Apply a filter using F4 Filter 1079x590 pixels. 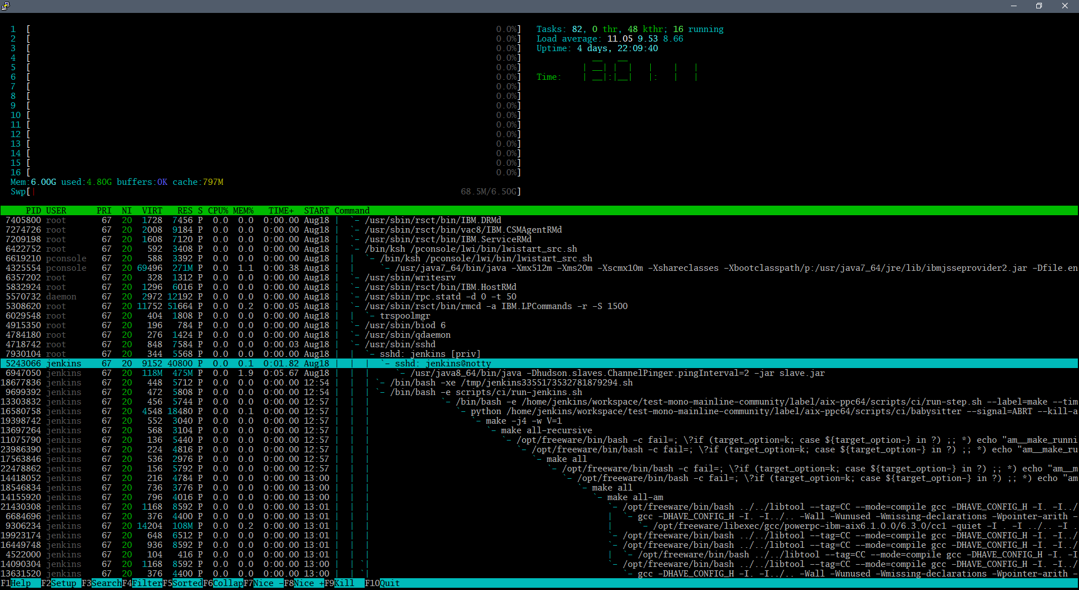[x=142, y=583]
